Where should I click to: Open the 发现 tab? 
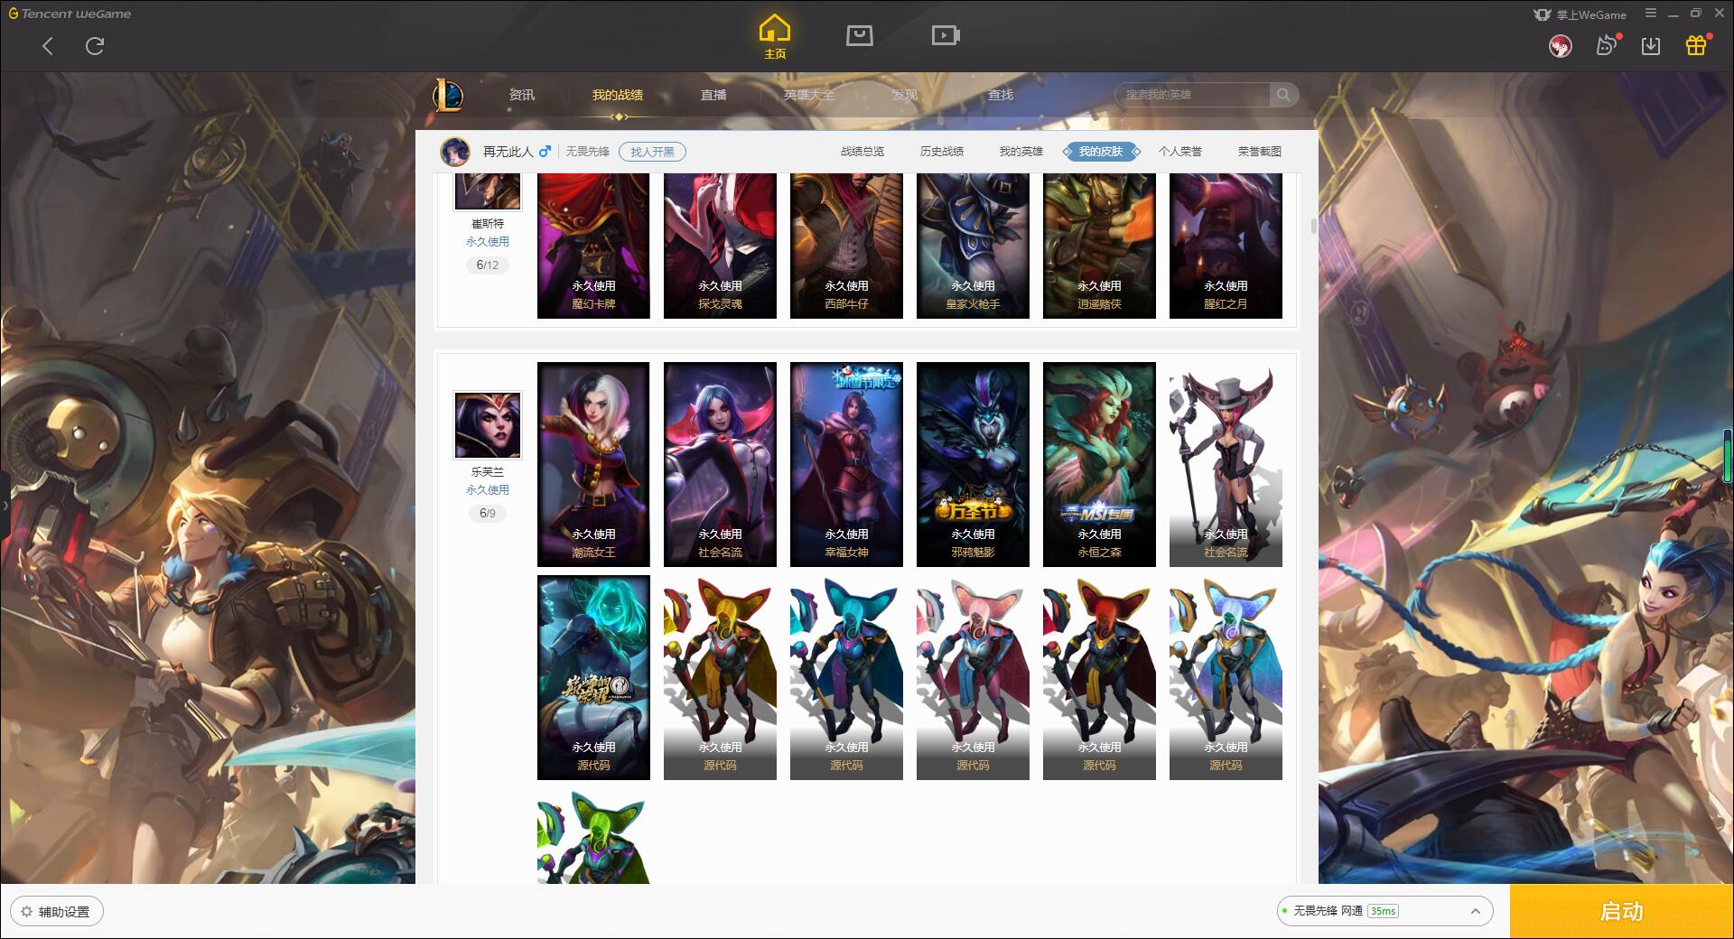point(905,95)
